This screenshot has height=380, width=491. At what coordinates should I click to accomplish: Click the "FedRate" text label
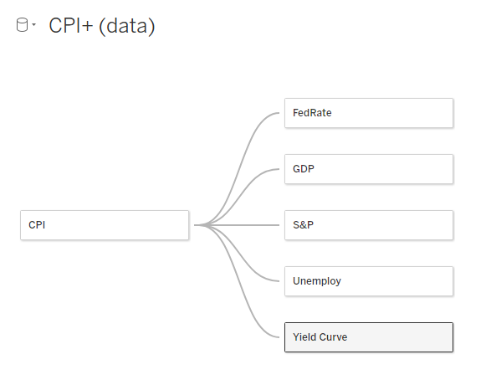coord(312,113)
